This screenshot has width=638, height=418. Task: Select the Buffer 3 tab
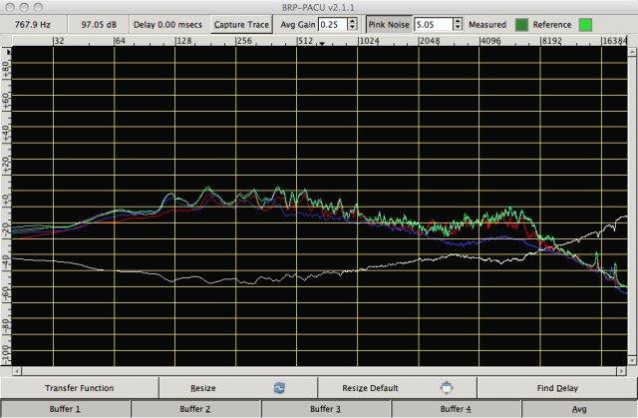point(325,409)
